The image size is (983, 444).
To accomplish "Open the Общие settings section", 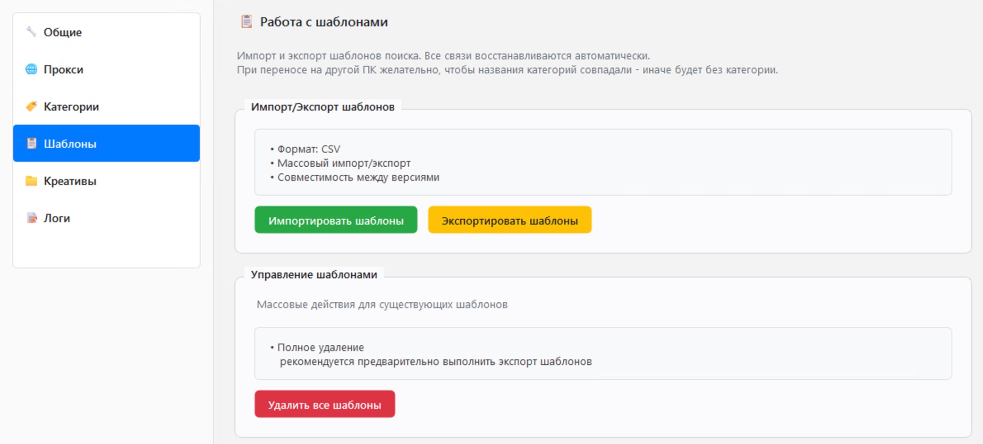I will [107, 32].
